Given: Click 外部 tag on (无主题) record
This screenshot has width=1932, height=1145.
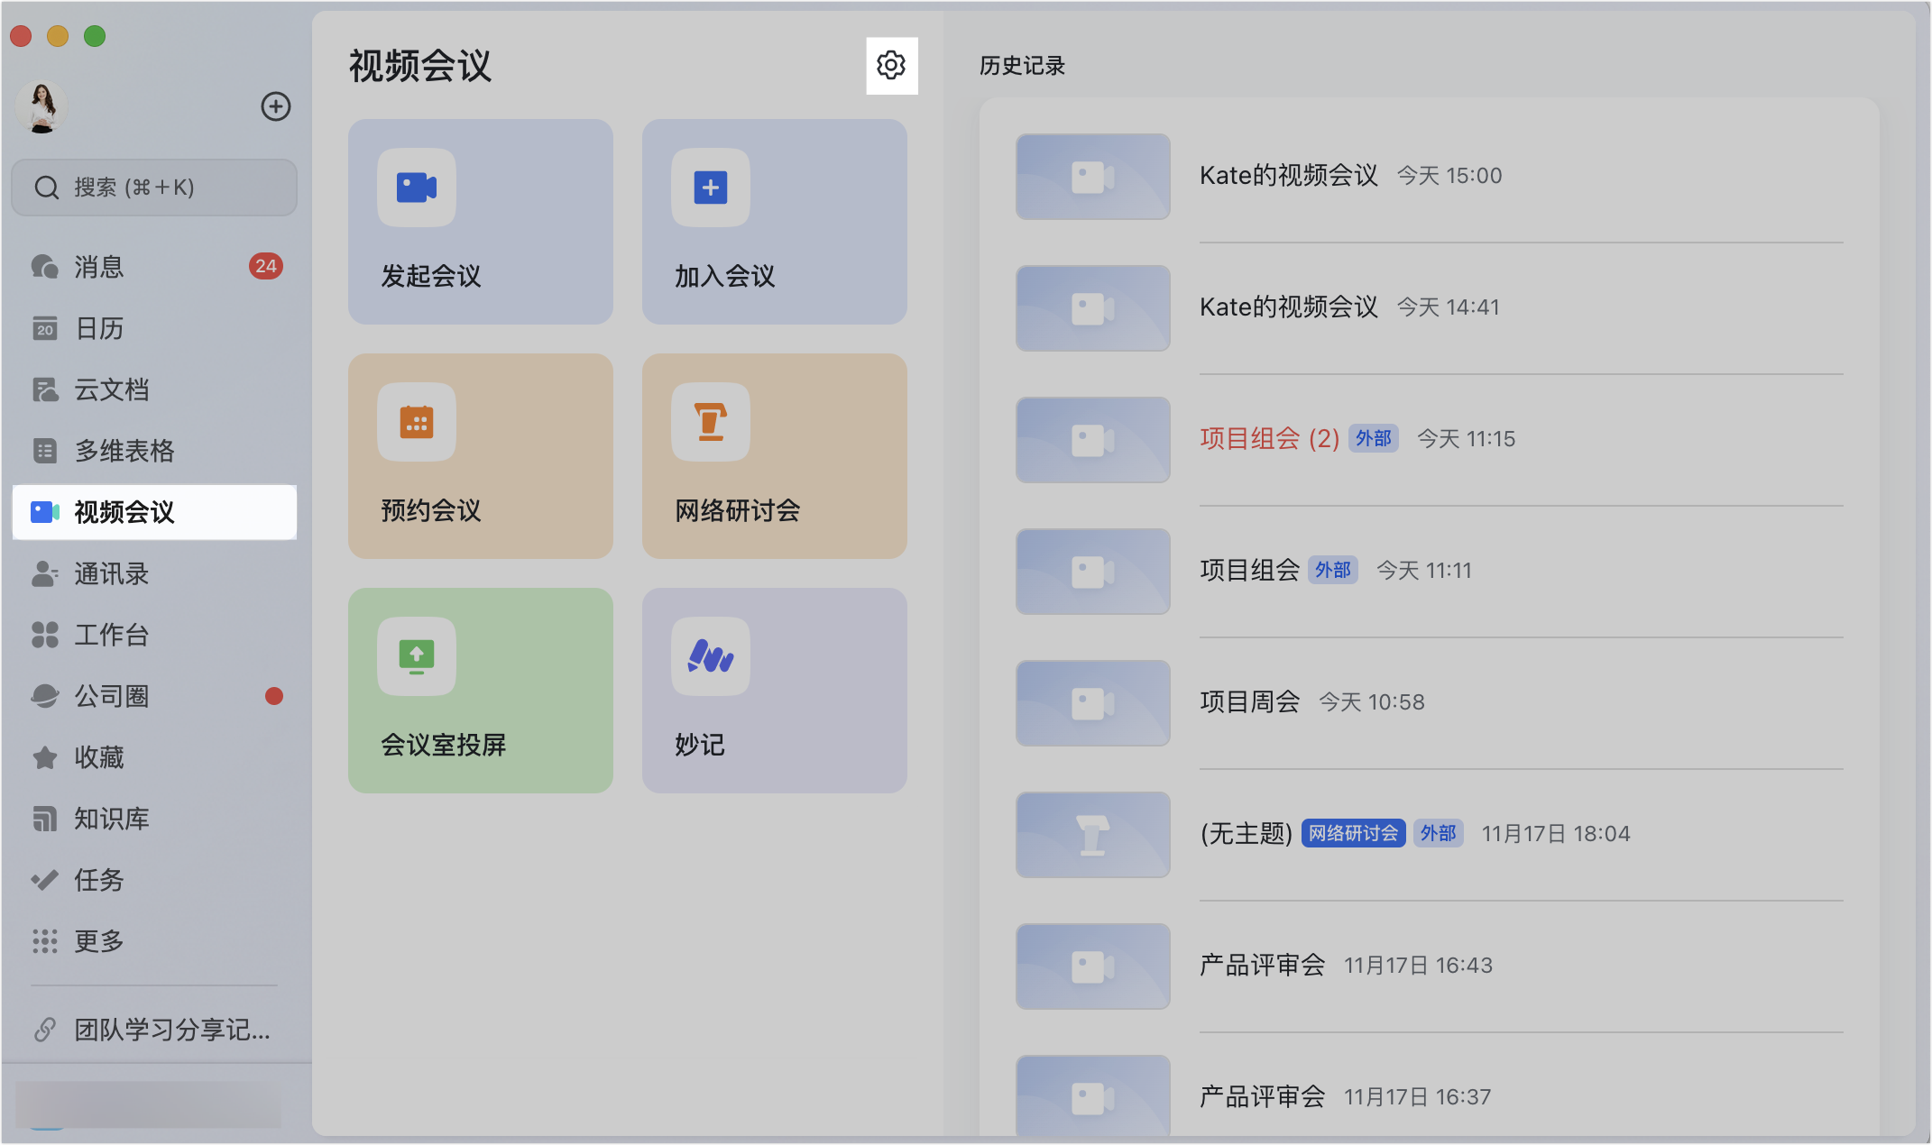Looking at the screenshot, I should tap(1439, 833).
